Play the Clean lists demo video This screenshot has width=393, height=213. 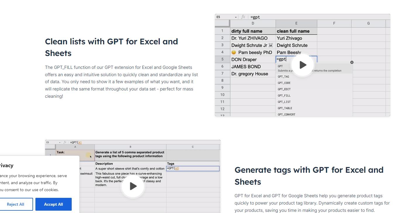[303, 65]
